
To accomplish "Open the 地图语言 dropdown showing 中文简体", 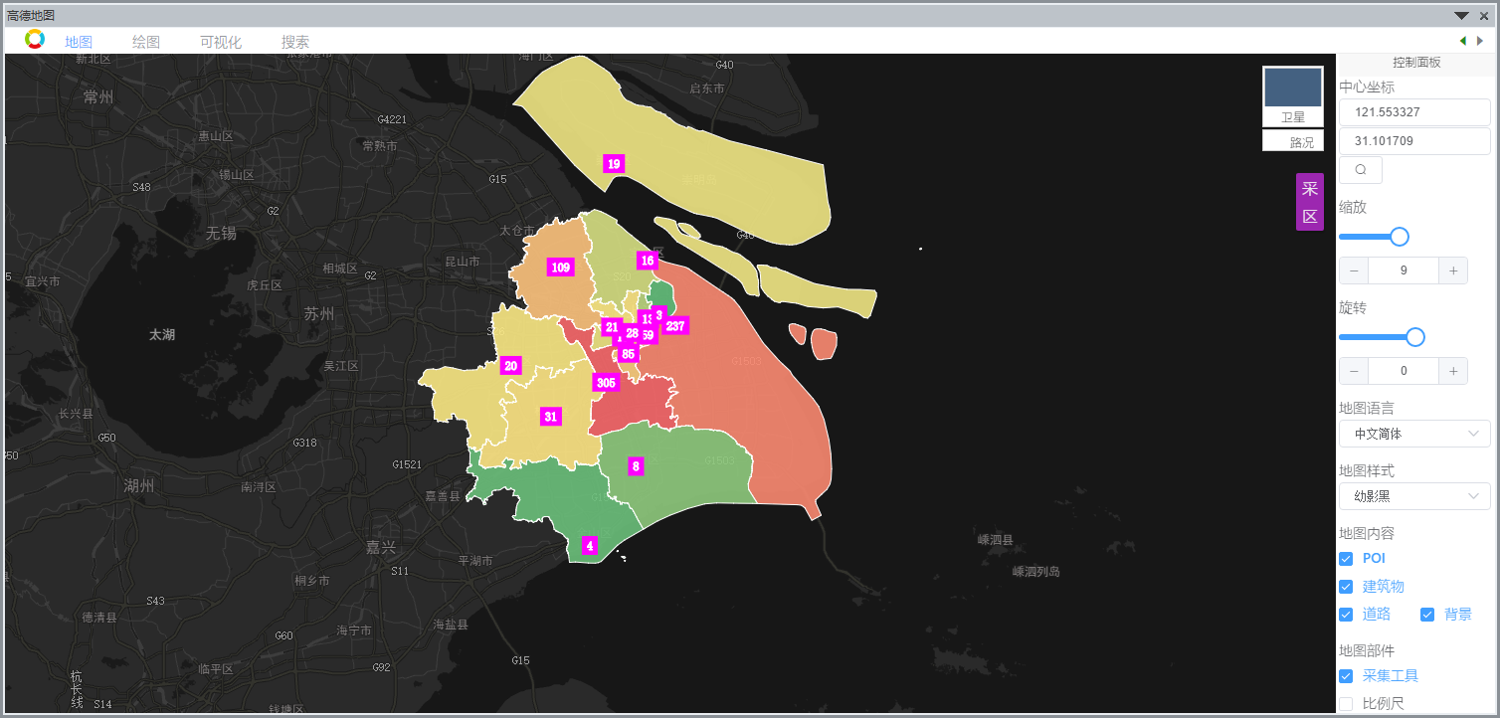I will click(1414, 434).
